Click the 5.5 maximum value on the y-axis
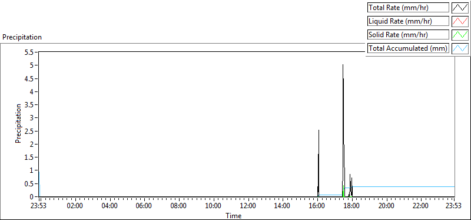The width and height of the screenshot is (471, 220). point(31,52)
